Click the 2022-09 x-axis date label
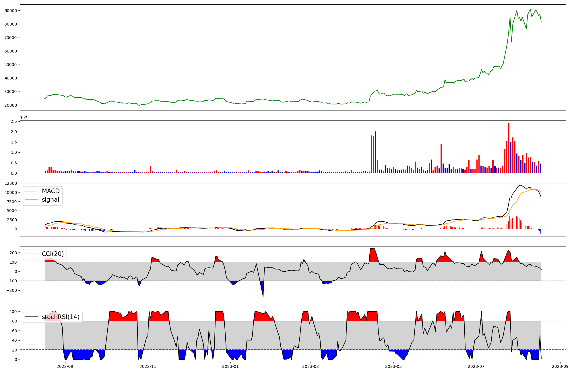This screenshot has width=574, height=373. tap(65, 366)
